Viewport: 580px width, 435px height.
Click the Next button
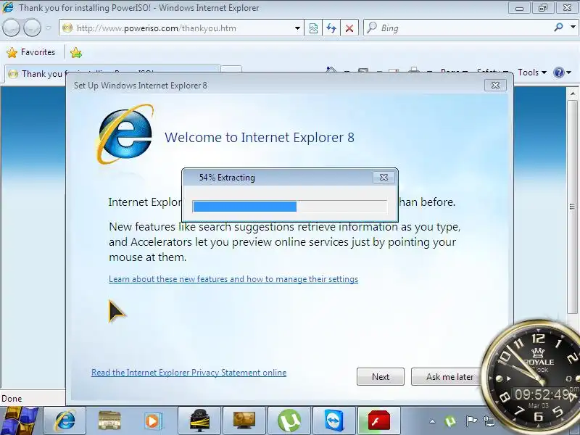click(x=380, y=376)
